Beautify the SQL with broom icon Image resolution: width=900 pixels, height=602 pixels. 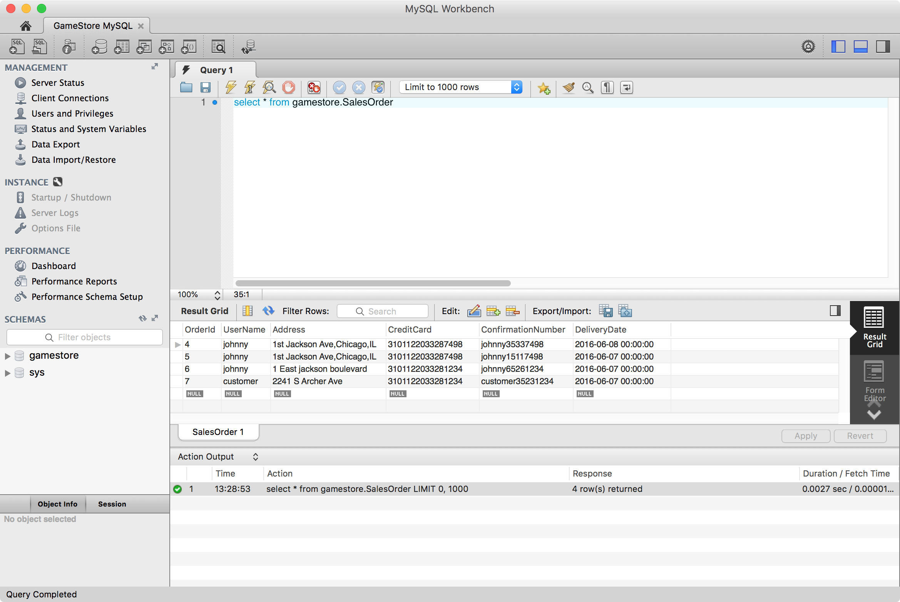[569, 87]
